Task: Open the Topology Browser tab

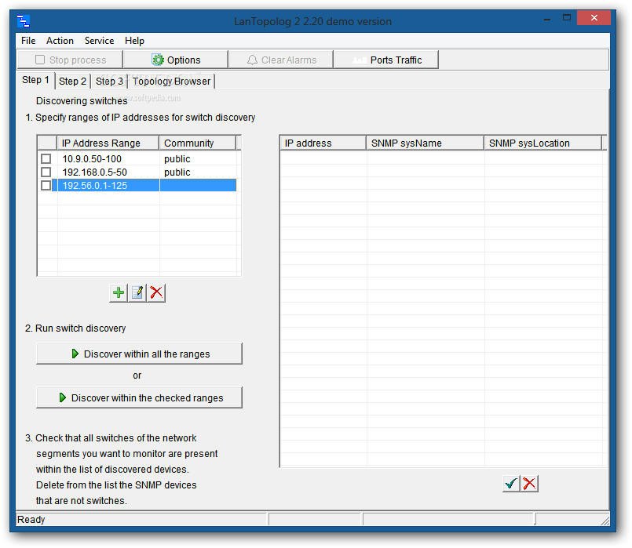Action: [x=171, y=82]
